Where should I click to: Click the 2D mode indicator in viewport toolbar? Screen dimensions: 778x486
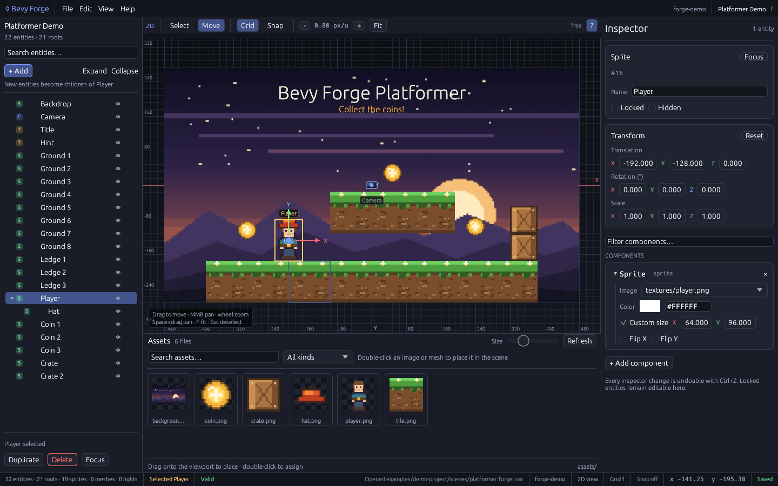(x=150, y=25)
